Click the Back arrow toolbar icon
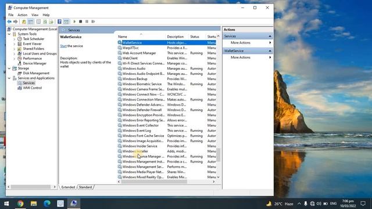Viewport: 372px width, 209px height. [9, 21]
